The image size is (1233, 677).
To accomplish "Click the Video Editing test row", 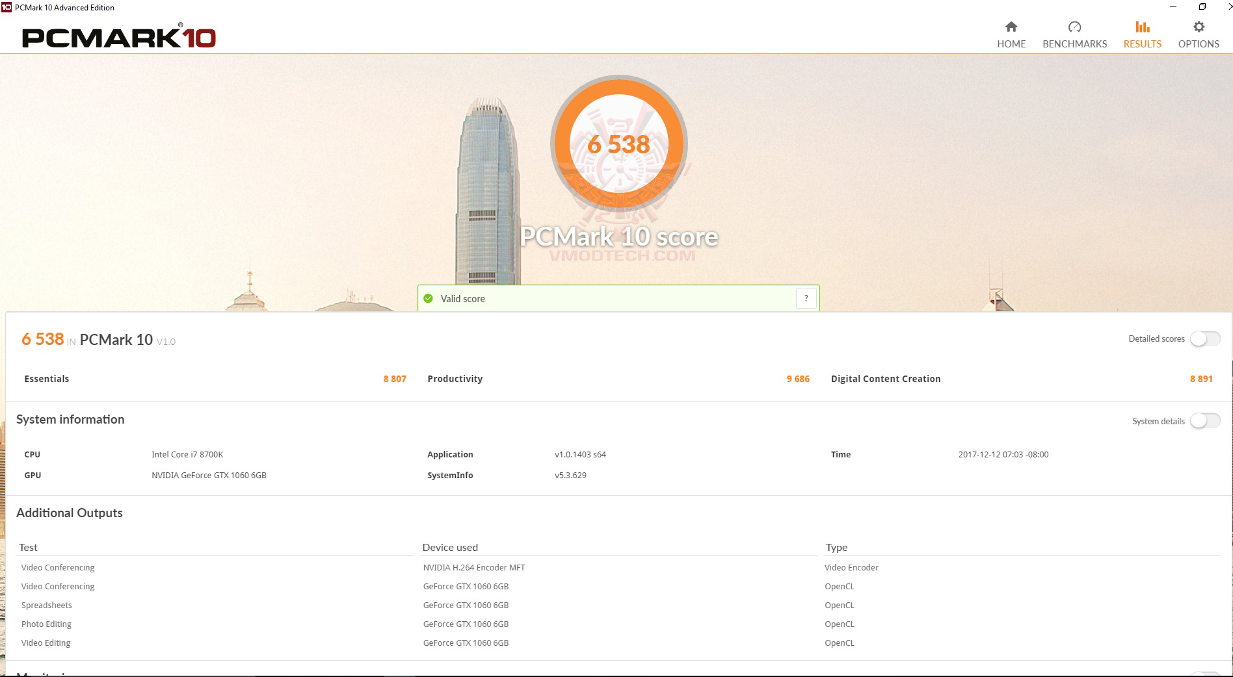I will click(x=46, y=643).
